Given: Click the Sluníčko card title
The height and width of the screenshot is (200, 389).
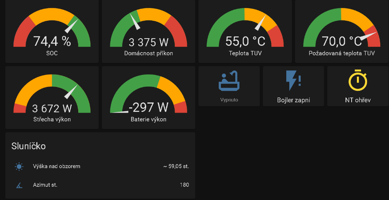Looking at the screenshot, I should [29, 146].
